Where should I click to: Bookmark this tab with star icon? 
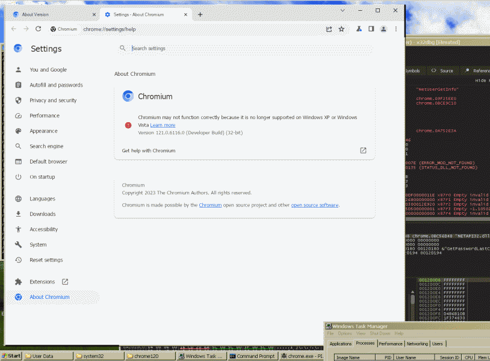[x=341, y=29]
